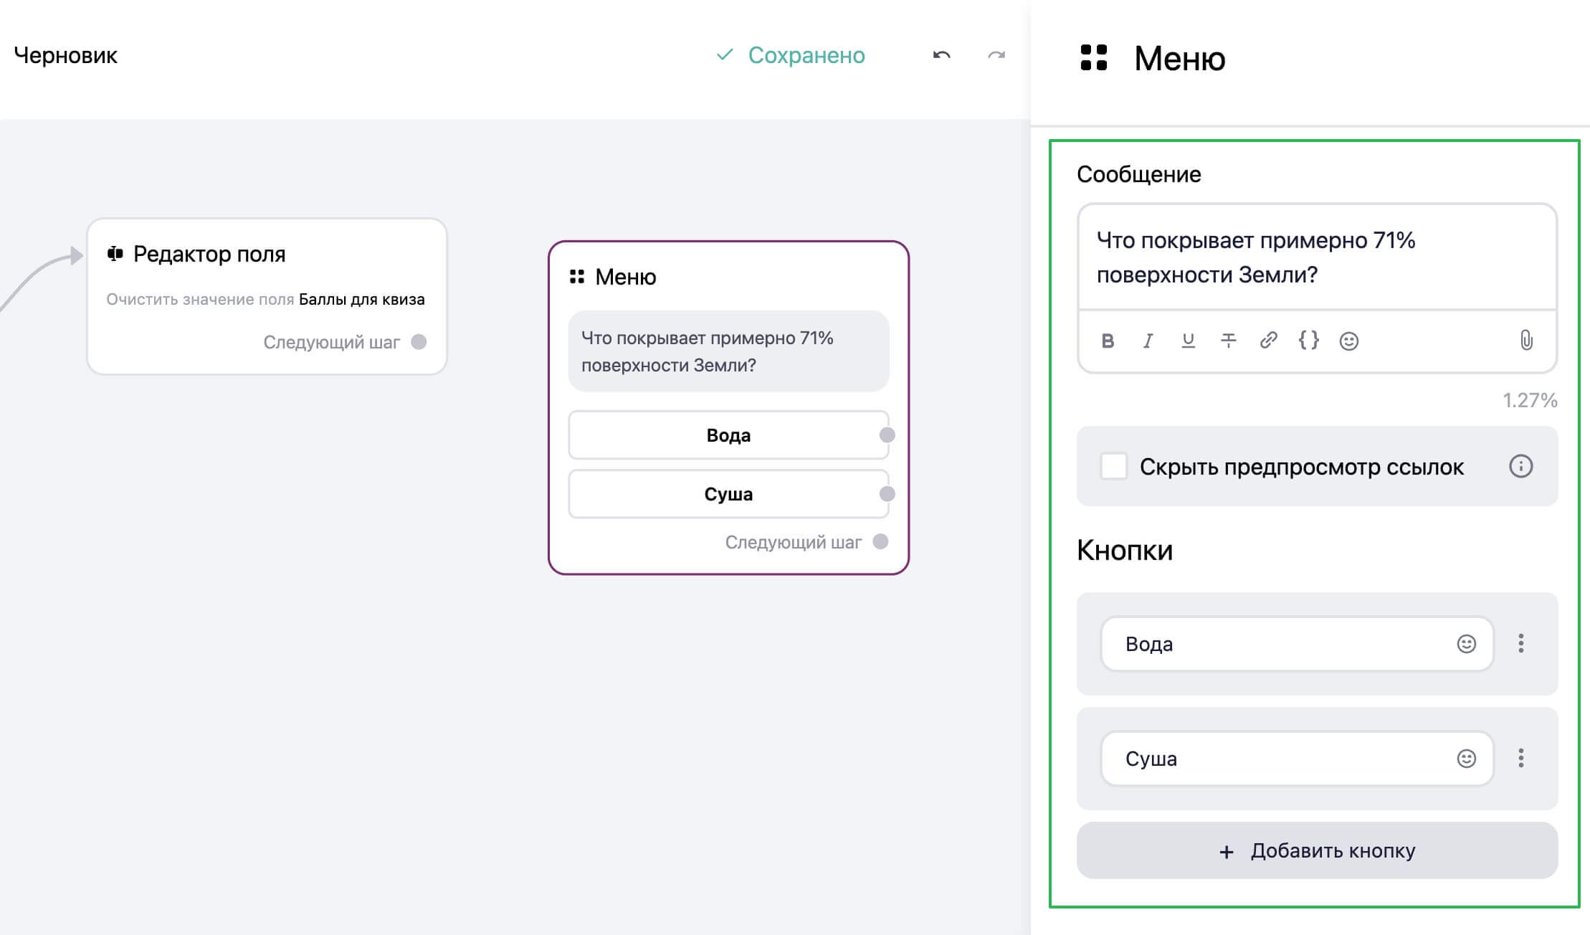Image resolution: width=1590 pixels, height=935 pixels.
Task: Click info icon next to link preview option
Action: [1520, 466]
